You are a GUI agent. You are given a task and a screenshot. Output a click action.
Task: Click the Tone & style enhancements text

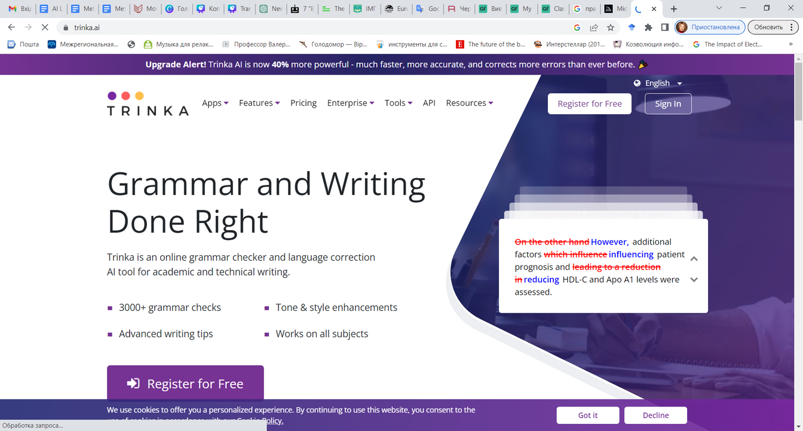pyautogui.click(x=336, y=307)
